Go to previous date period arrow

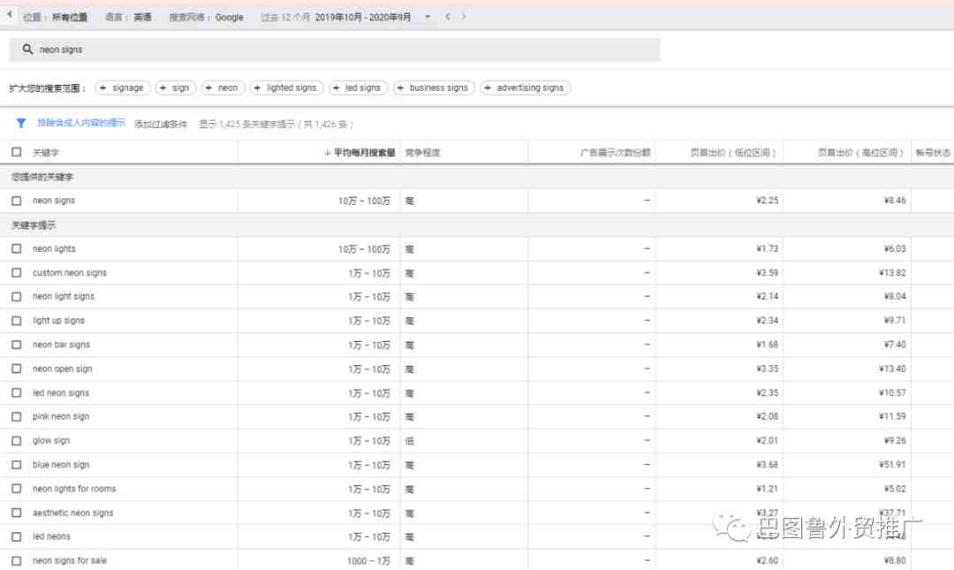(x=448, y=17)
